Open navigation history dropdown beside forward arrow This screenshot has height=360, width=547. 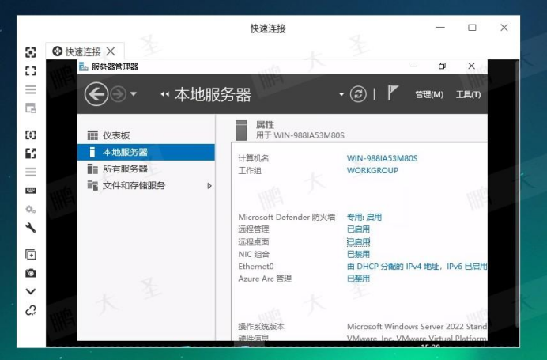134,94
